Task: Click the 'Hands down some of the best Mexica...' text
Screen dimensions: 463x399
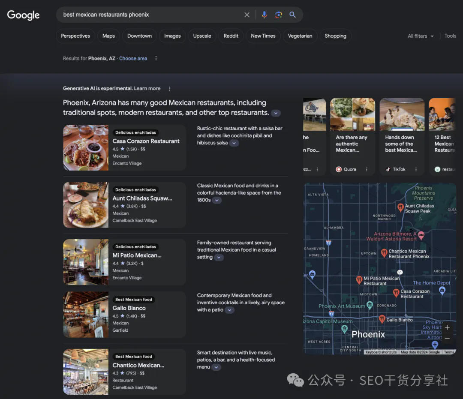Action: (401, 144)
